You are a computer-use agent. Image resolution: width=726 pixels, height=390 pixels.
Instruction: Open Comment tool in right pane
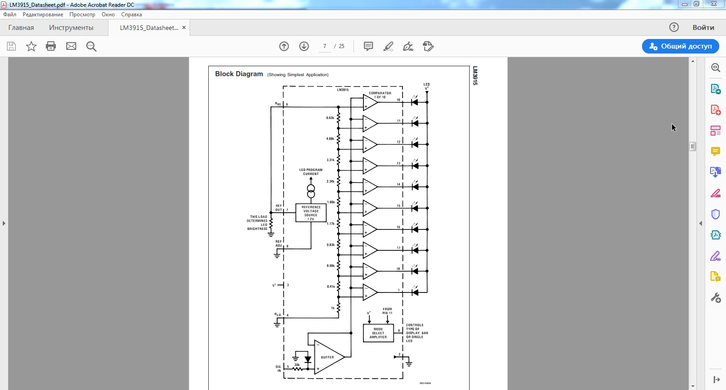coord(716,151)
